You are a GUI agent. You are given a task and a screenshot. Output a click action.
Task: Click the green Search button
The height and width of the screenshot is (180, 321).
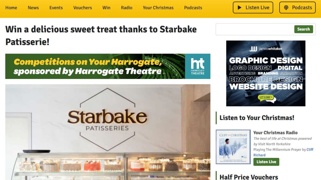click(x=304, y=29)
